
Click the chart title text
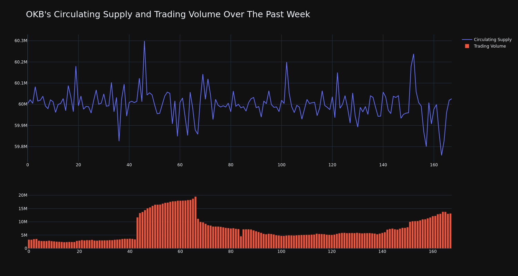168,14
